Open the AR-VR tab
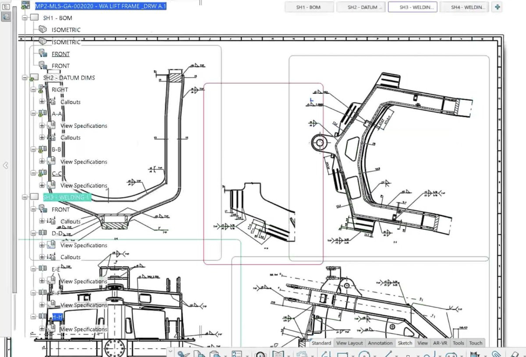Viewport: 526px width, 357px height. pyautogui.click(x=440, y=343)
